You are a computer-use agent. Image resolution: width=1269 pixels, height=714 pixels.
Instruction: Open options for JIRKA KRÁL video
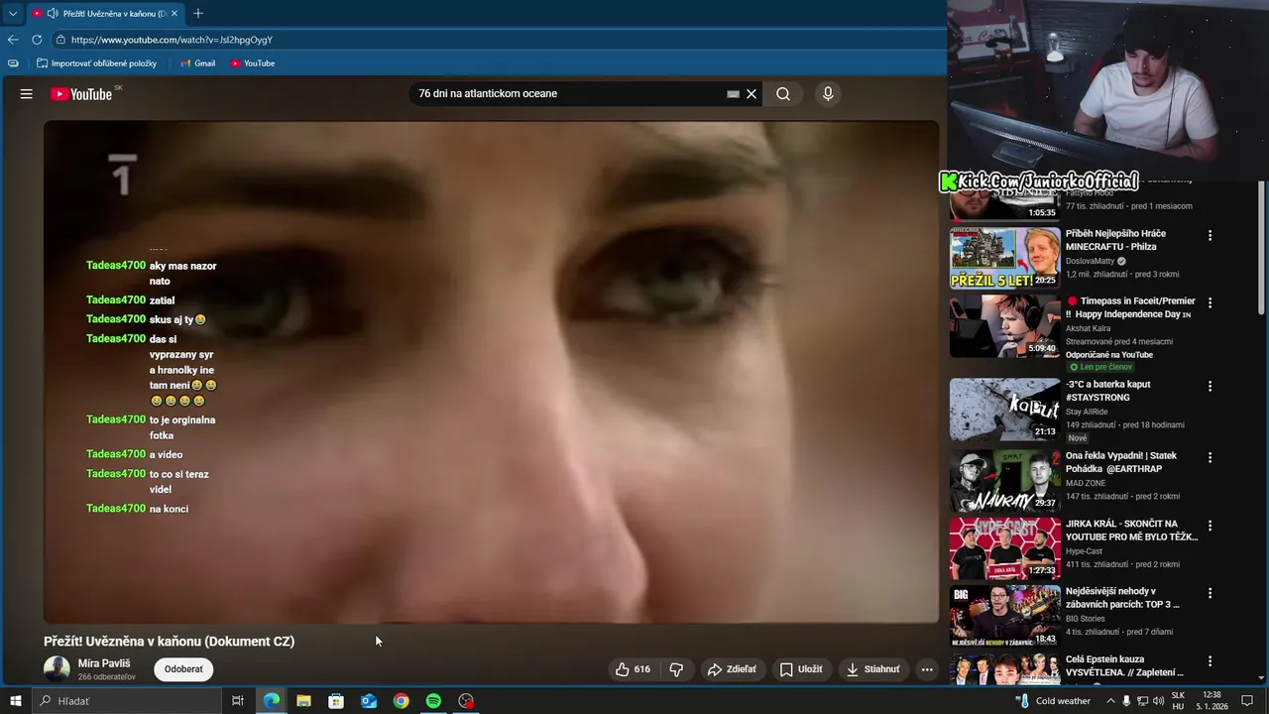(1210, 526)
